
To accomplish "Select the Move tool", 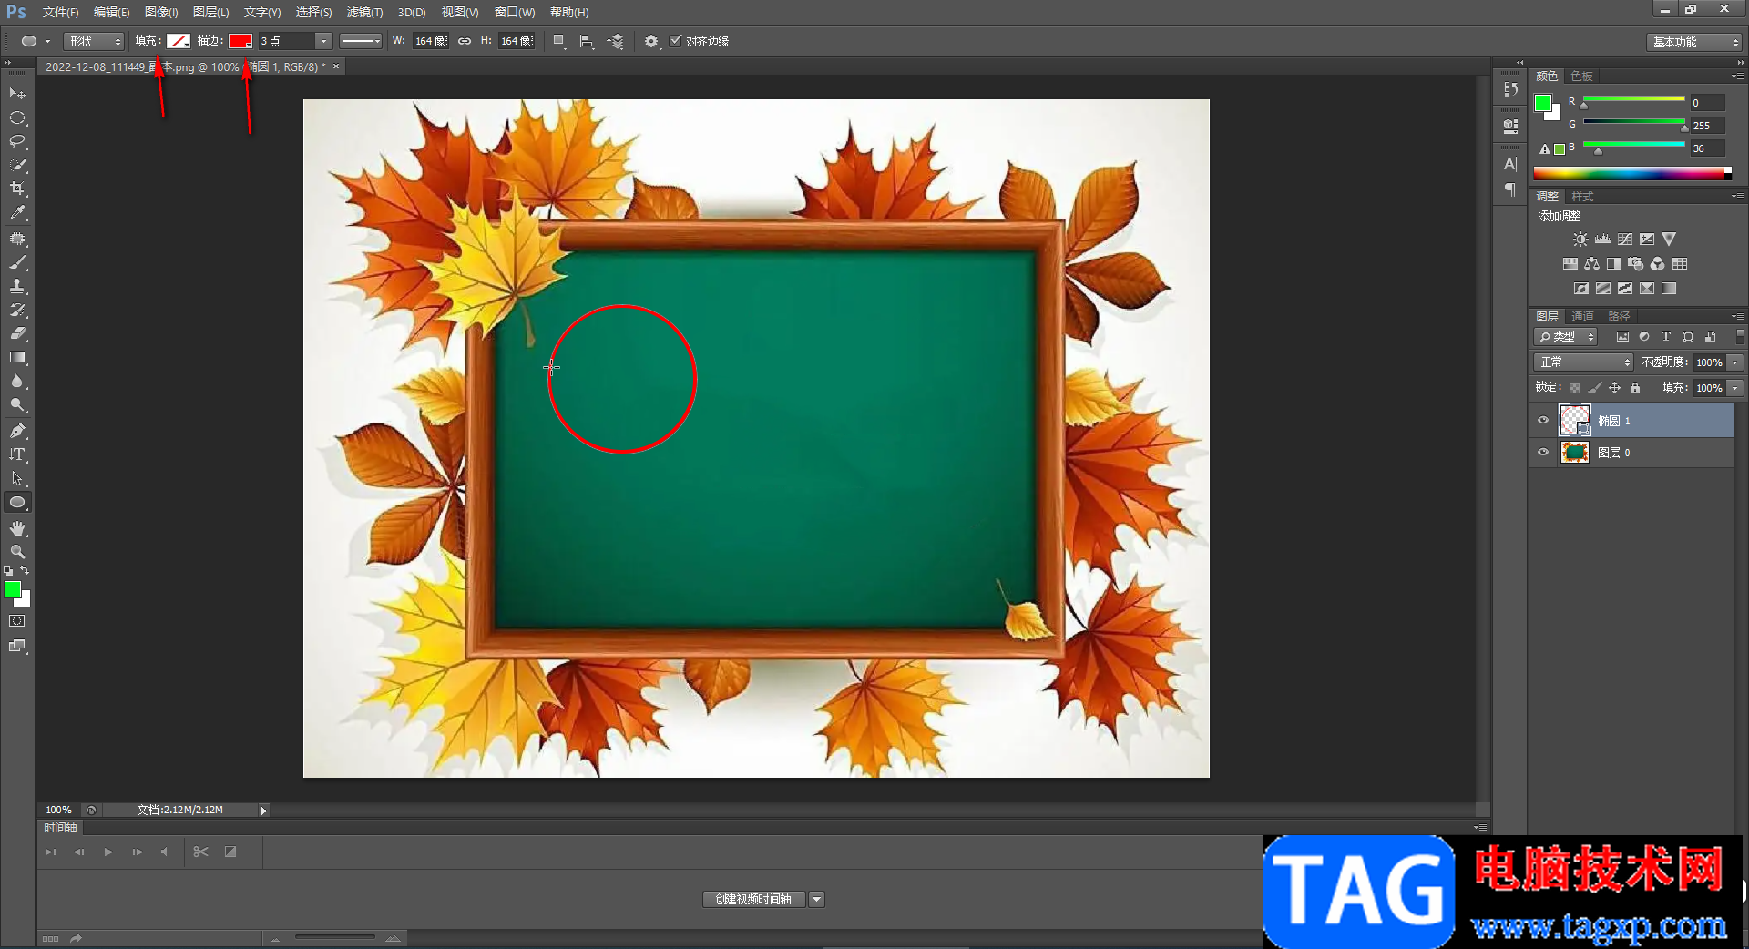I will coord(17,94).
